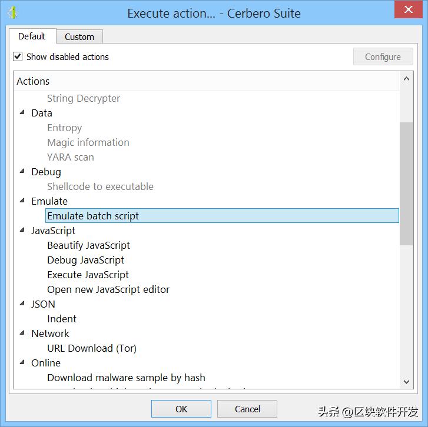Click the Debug category label
The image size is (428, 427).
46,172
